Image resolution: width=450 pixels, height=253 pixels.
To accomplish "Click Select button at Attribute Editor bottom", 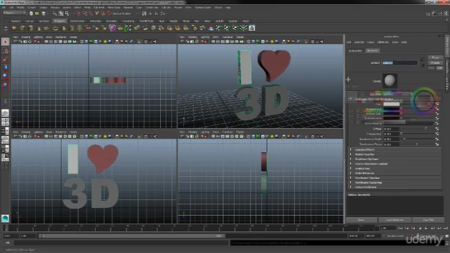I will 361,220.
